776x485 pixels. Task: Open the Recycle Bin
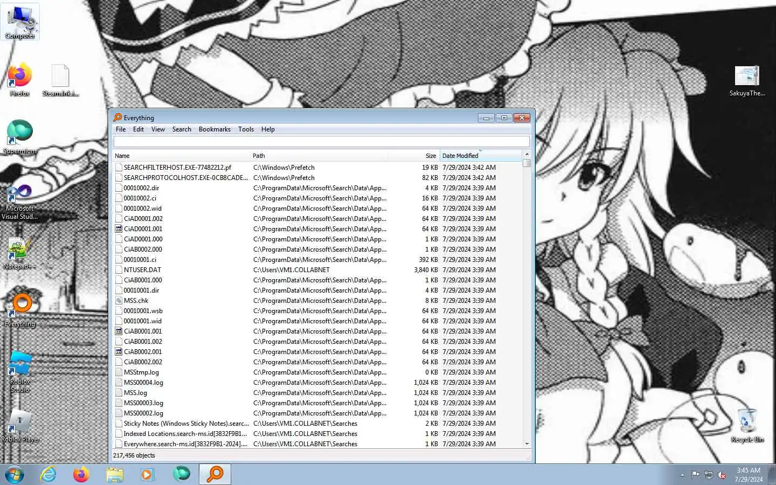click(747, 426)
